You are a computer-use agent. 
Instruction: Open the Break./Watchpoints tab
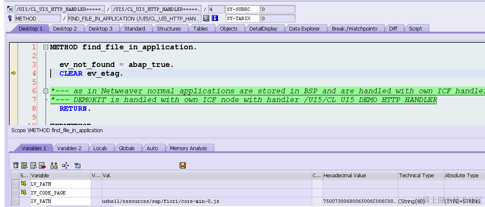pos(354,28)
